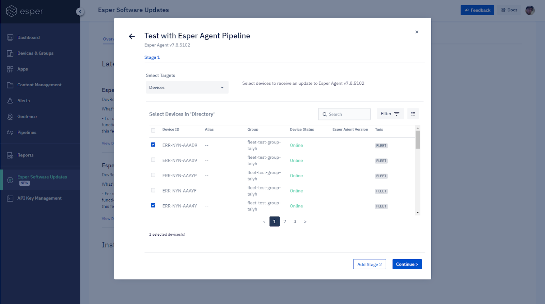545x304 pixels.
Task: Click the previous page arrow
Action: click(264, 222)
